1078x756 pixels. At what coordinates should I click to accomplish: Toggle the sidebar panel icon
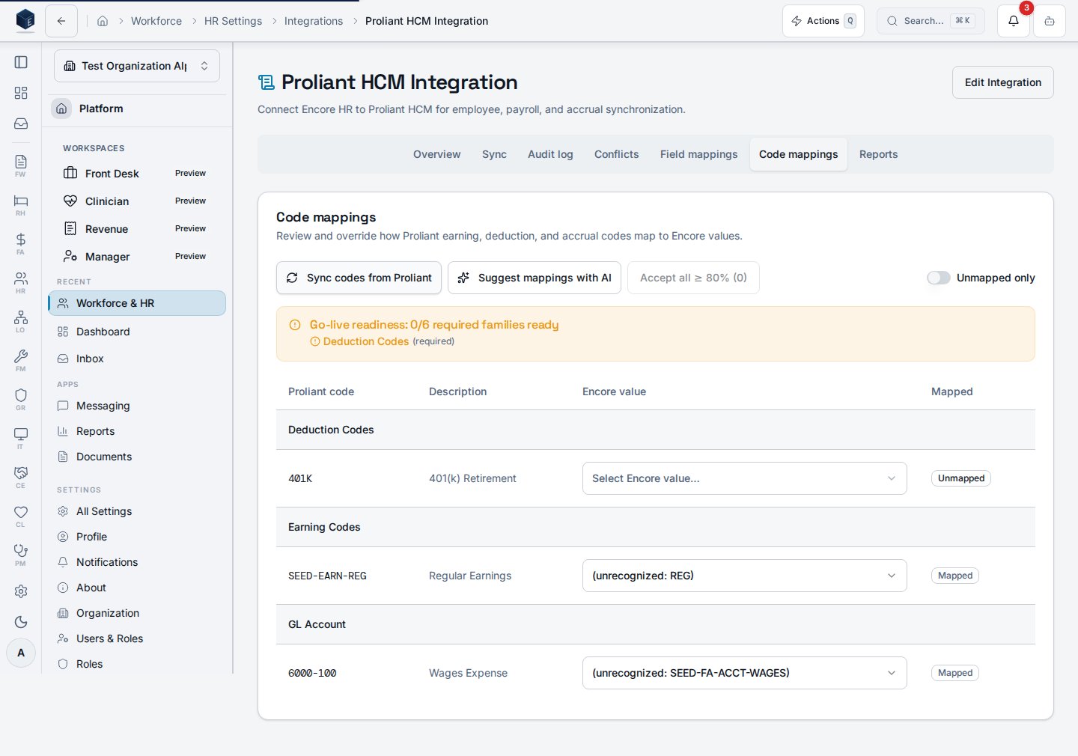tap(21, 62)
